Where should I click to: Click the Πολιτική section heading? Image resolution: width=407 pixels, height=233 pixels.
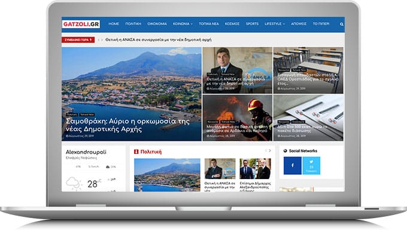pyautogui.click(x=151, y=152)
